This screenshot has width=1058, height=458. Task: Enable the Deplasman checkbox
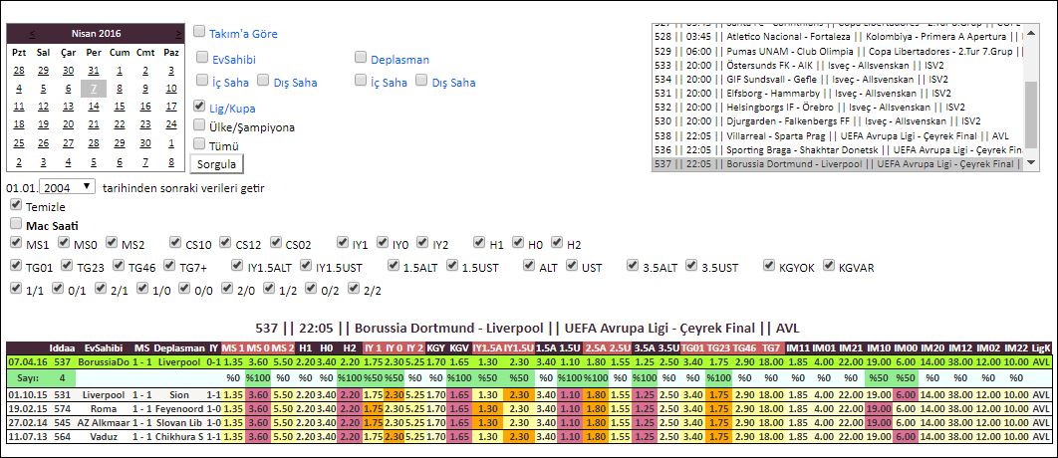point(361,57)
